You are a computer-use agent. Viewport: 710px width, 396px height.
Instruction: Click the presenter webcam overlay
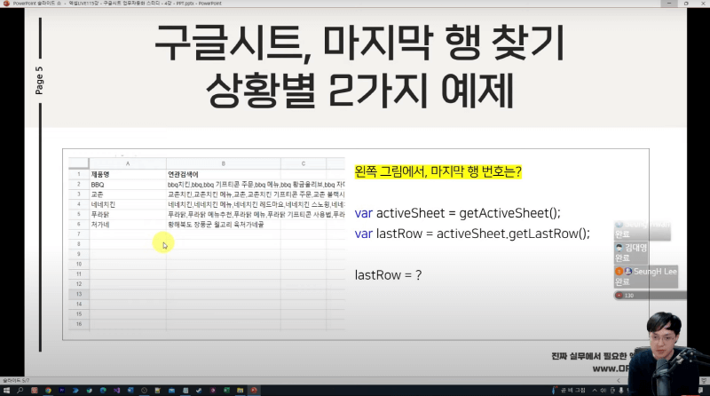click(x=669, y=353)
